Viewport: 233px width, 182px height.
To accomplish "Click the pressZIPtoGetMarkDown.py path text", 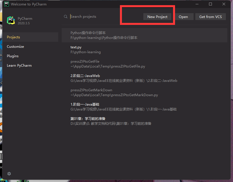I will (114, 95).
